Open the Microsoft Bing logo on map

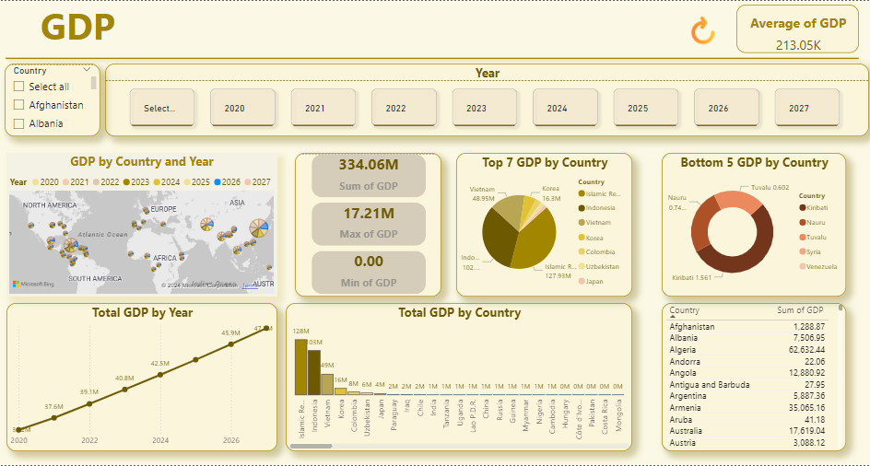33,284
